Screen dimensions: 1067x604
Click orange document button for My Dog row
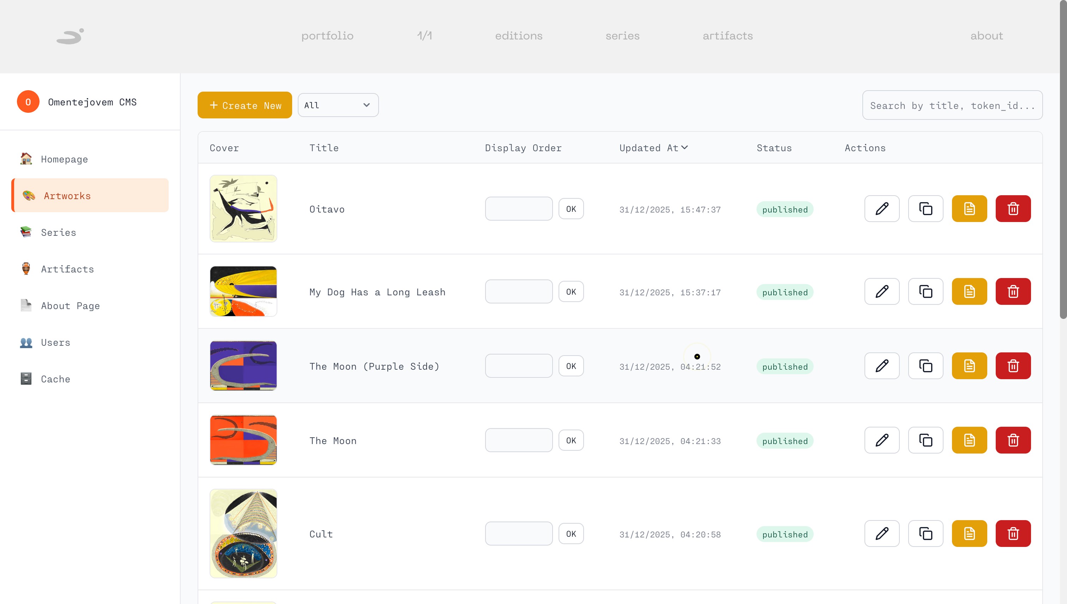pyautogui.click(x=969, y=292)
